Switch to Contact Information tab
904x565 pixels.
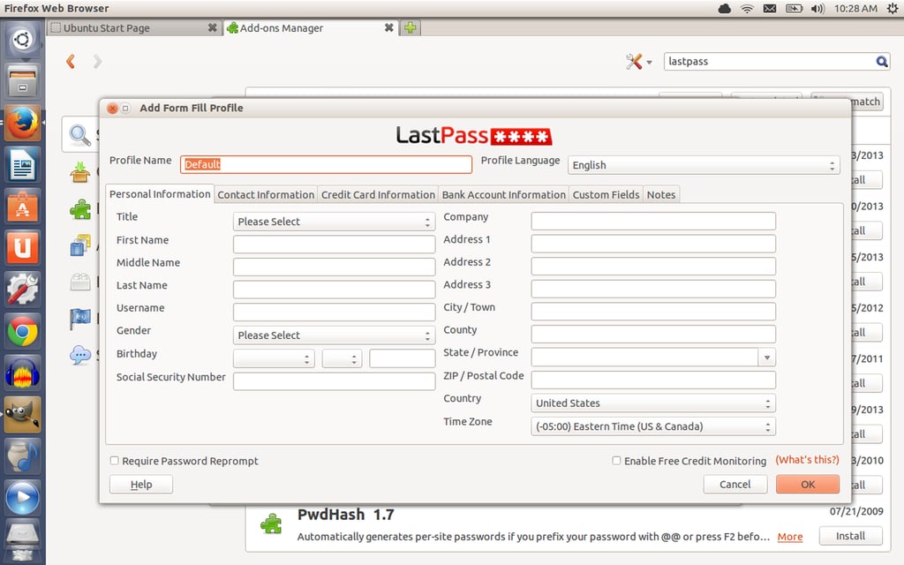[x=266, y=195]
